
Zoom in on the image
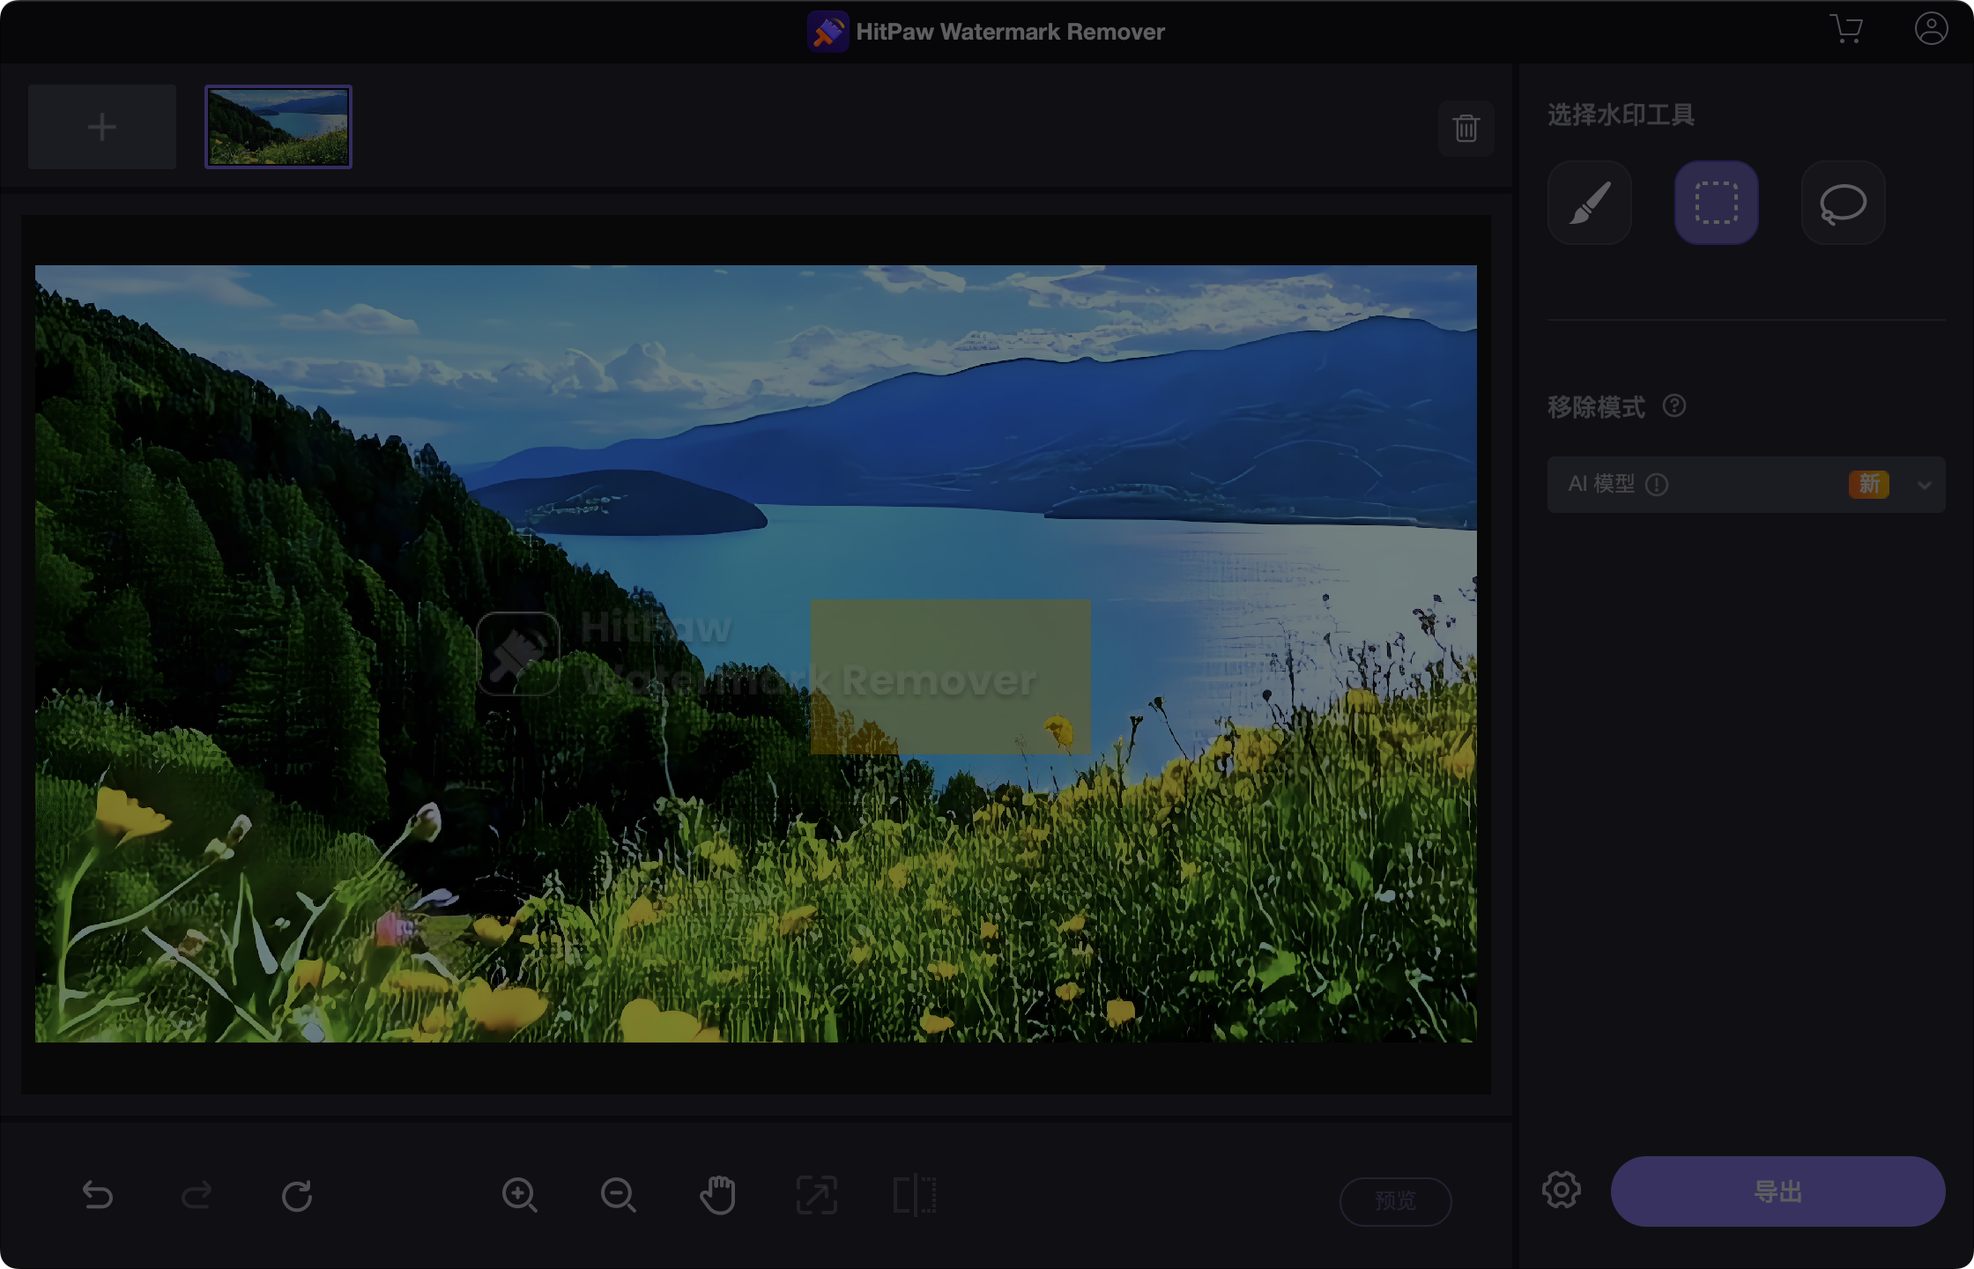[521, 1196]
